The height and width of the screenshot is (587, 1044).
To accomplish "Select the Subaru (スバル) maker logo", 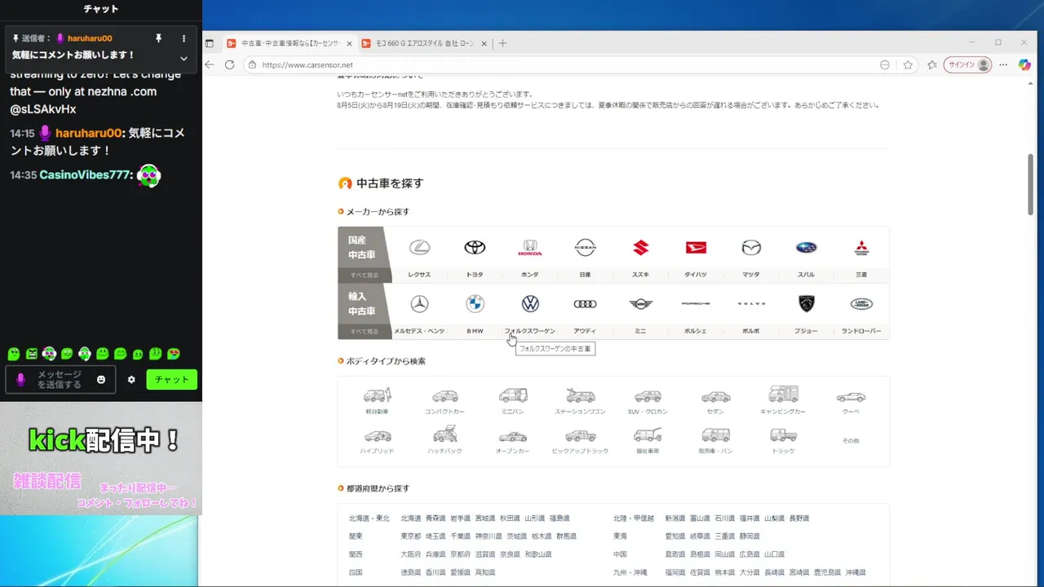I will point(806,248).
